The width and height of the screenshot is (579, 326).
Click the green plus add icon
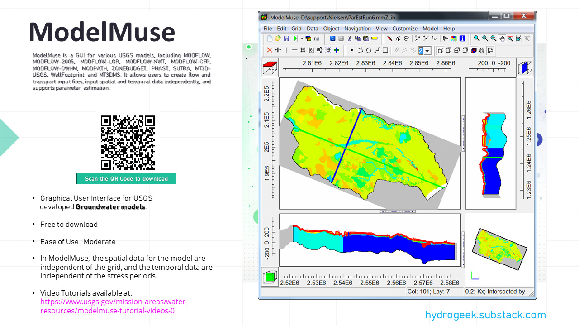point(336,50)
